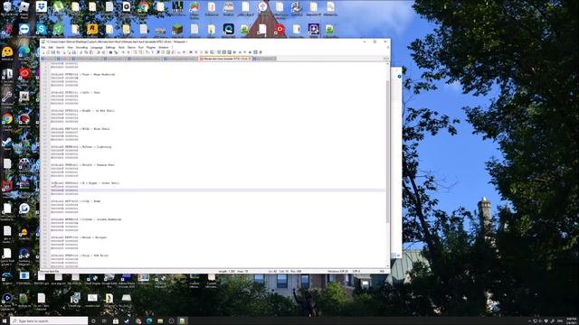Open the Windows Start menu
The image size is (579, 325).
click(x=5, y=321)
